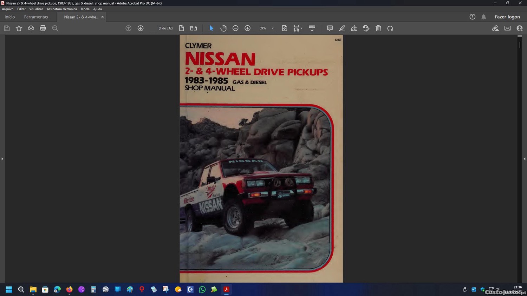
Task: Open the zoom percentage dropdown
Action: pos(273,28)
